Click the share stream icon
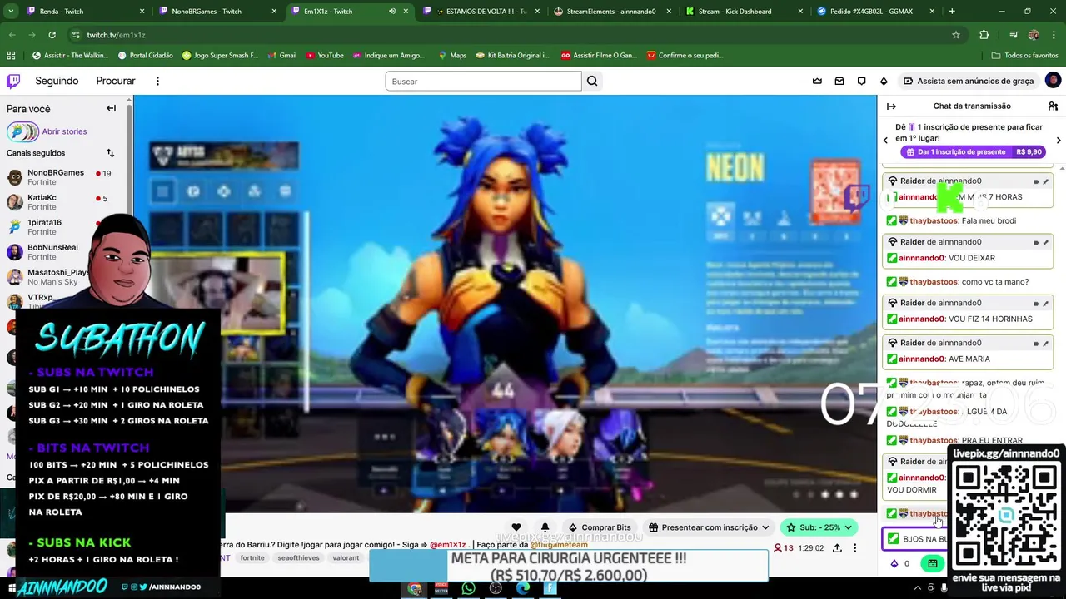This screenshot has width=1066, height=599. 837,548
